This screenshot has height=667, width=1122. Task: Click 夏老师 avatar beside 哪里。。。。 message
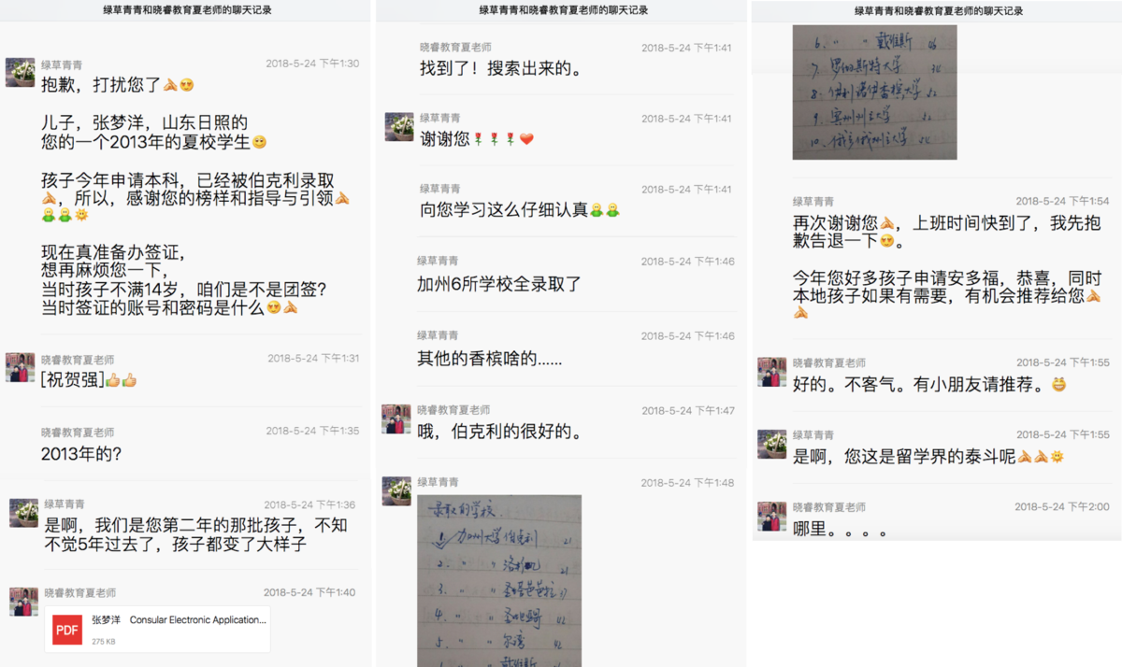(772, 516)
